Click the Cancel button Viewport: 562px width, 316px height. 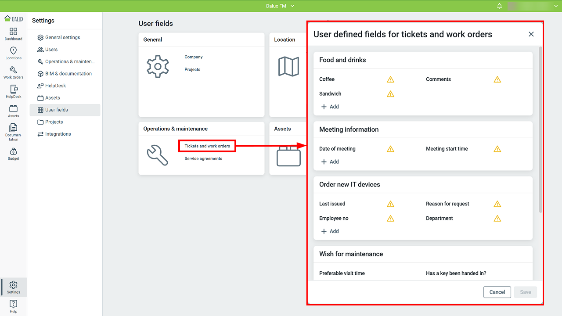click(x=497, y=292)
